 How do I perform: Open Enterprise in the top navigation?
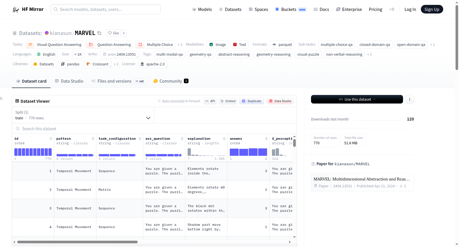(x=349, y=9)
